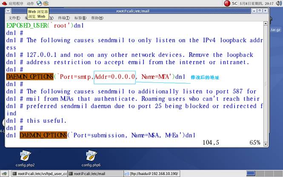Open the 终端(T) terminal menu
This screenshot has width=283, height=177.
click(64, 18)
